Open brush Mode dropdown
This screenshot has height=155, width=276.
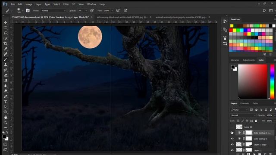click(x=53, y=11)
